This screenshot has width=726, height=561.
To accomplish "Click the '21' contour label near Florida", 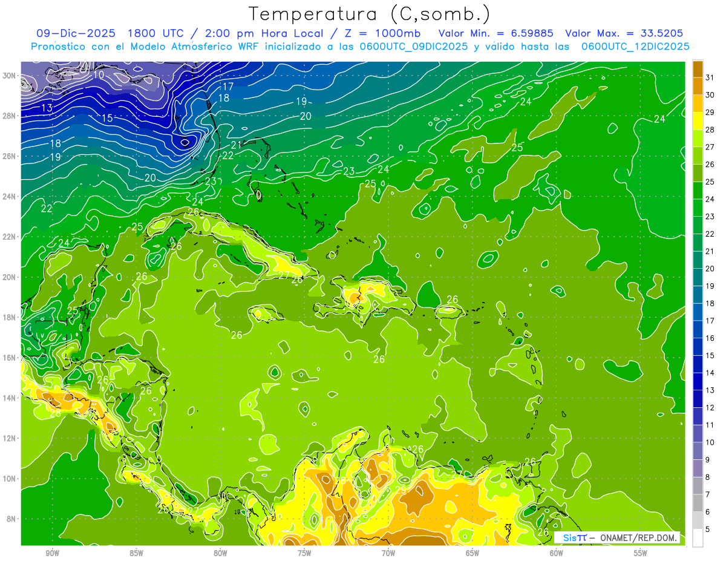I will [x=237, y=145].
